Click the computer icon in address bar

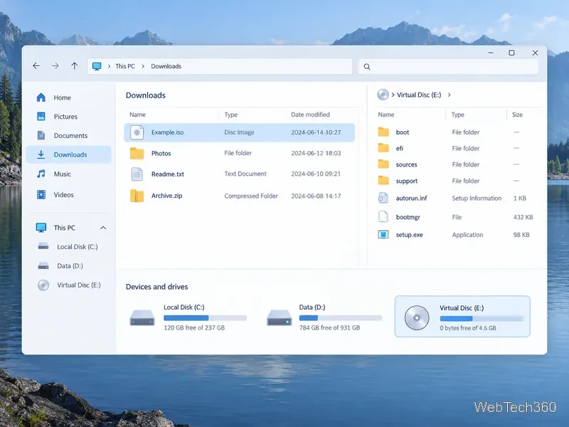[97, 66]
